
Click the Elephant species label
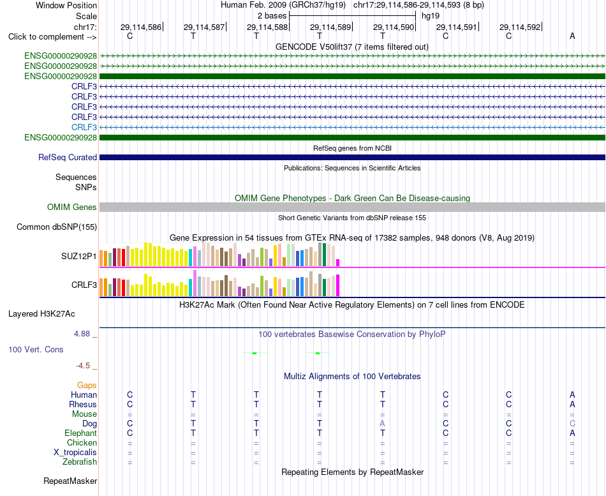pyautogui.click(x=80, y=433)
